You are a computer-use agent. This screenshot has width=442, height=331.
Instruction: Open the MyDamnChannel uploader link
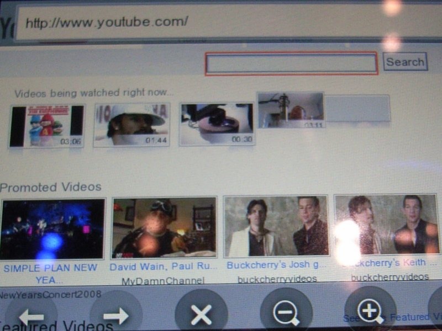coord(163,281)
